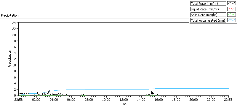Click the 0 value on the y-axis

pyautogui.click(x=15, y=95)
